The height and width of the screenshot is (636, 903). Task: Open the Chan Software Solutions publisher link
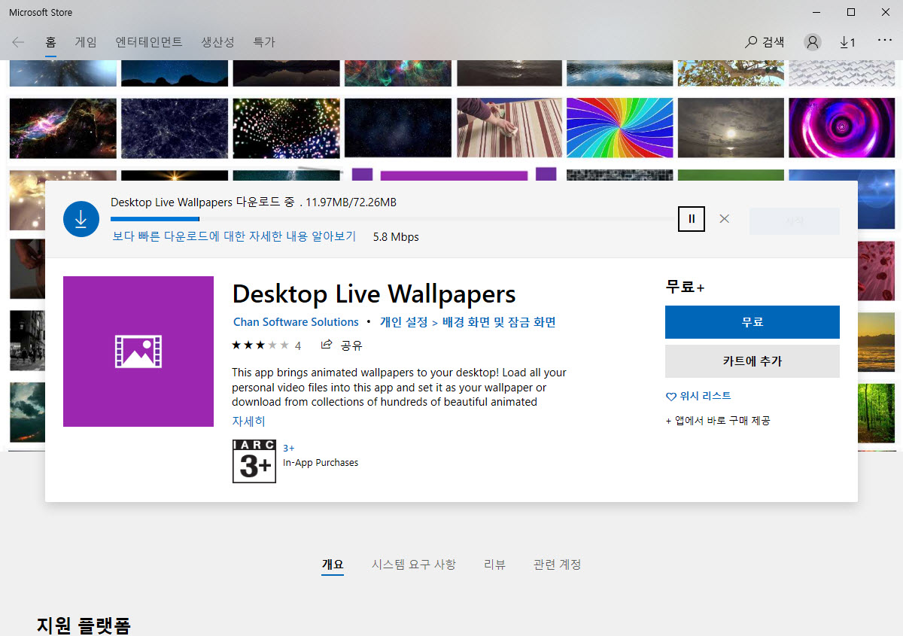[x=296, y=322]
